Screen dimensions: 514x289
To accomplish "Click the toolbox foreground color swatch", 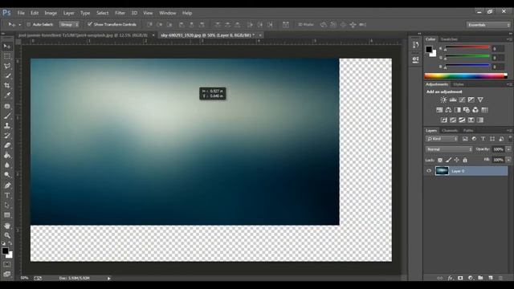I will click(5, 250).
